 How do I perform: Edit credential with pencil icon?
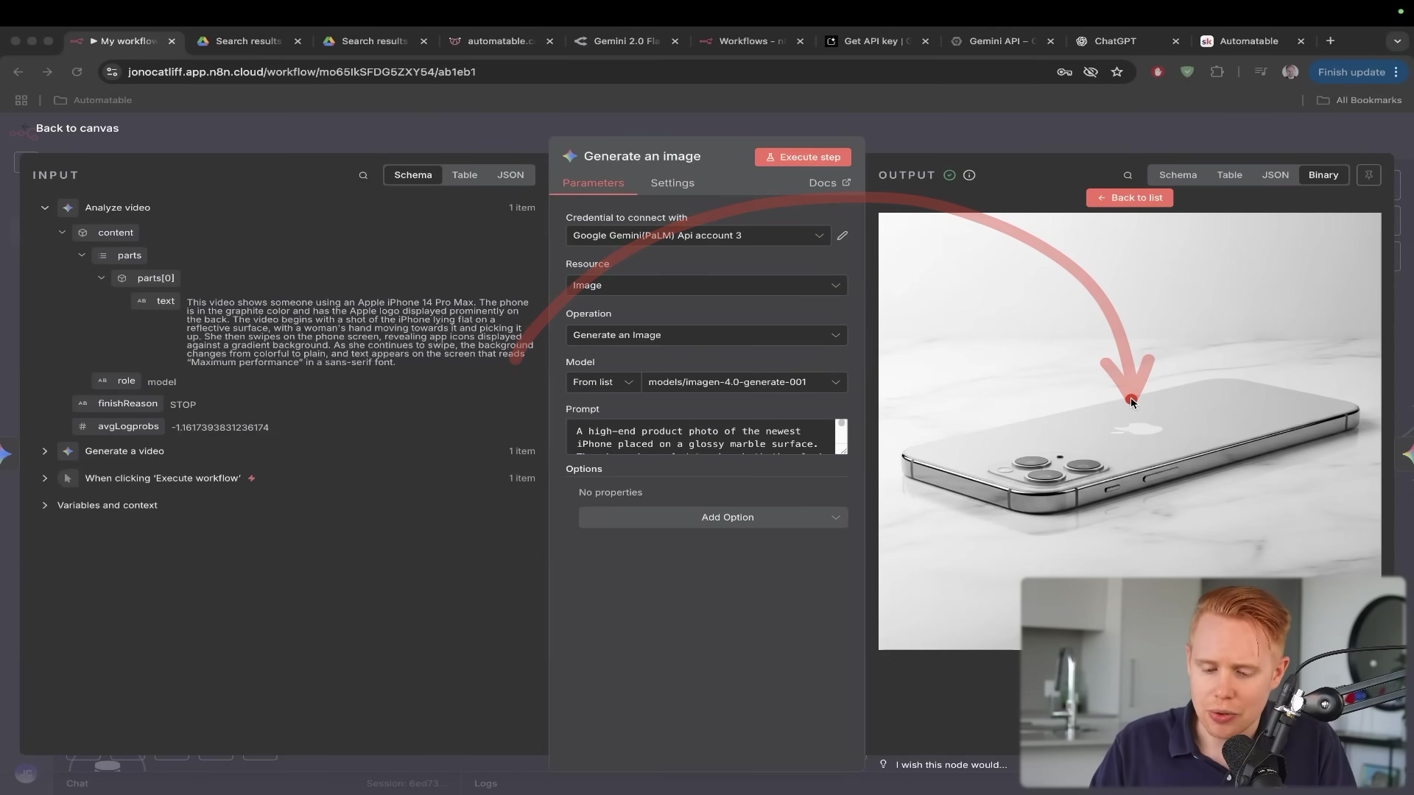click(x=843, y=236)
